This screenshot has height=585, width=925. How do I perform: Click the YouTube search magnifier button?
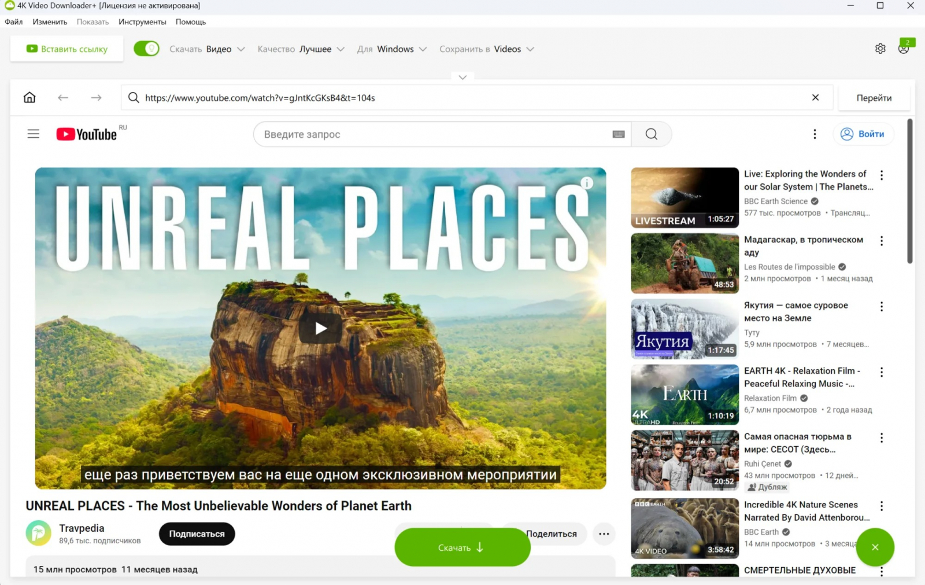tap(652, 134)
